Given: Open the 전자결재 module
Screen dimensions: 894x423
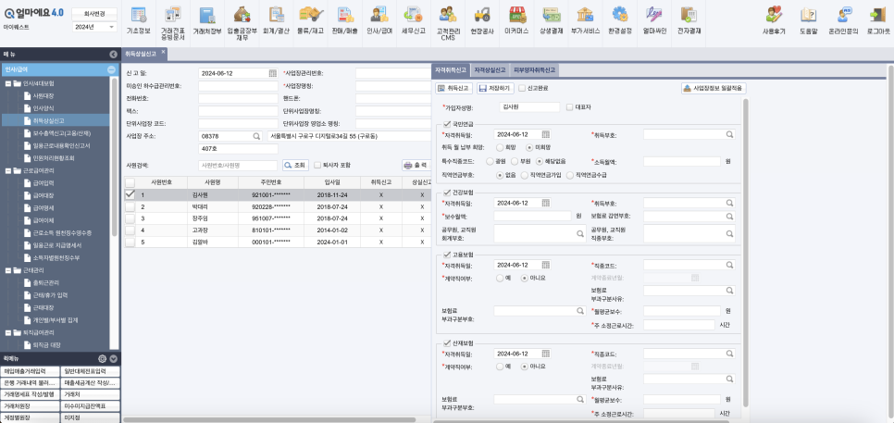Looking at the screenshot, I should tap(689, 21).
